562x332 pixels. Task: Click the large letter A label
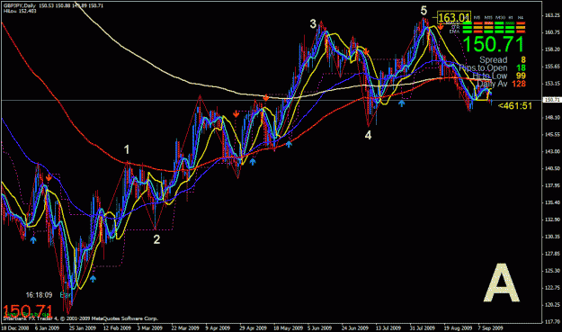pyautogui.click(x=502, y=283)
